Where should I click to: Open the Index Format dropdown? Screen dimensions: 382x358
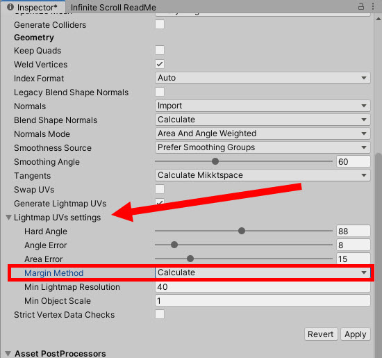[x=263, y=78]
